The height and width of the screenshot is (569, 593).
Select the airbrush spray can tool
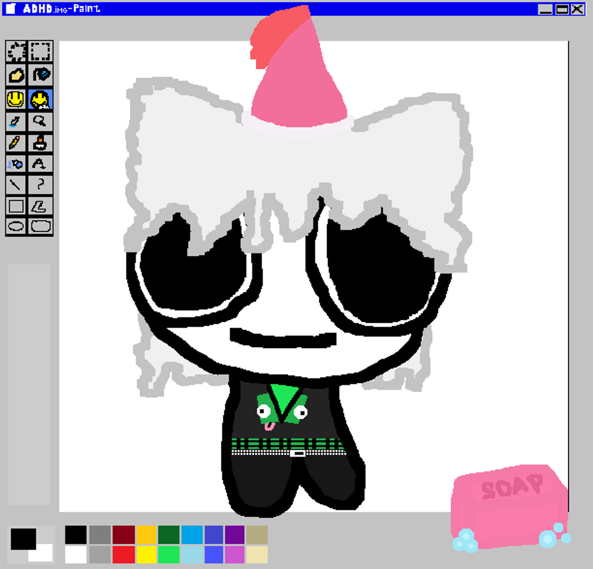[x=16, y=164]
